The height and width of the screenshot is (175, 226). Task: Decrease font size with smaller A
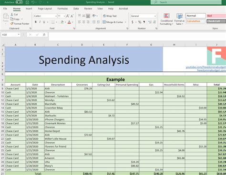72,16
